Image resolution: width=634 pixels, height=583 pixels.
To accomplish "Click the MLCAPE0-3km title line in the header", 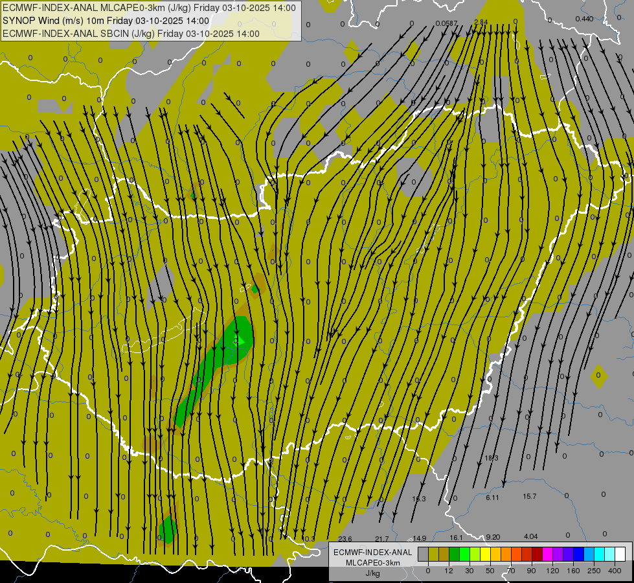I will click(149, 8).
